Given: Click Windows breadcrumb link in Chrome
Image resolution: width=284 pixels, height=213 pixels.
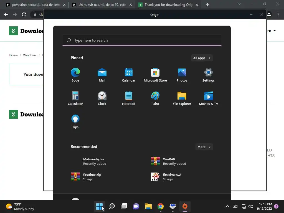Looking at the screenshot, I should pyautogui.click(x=30, y=55).
